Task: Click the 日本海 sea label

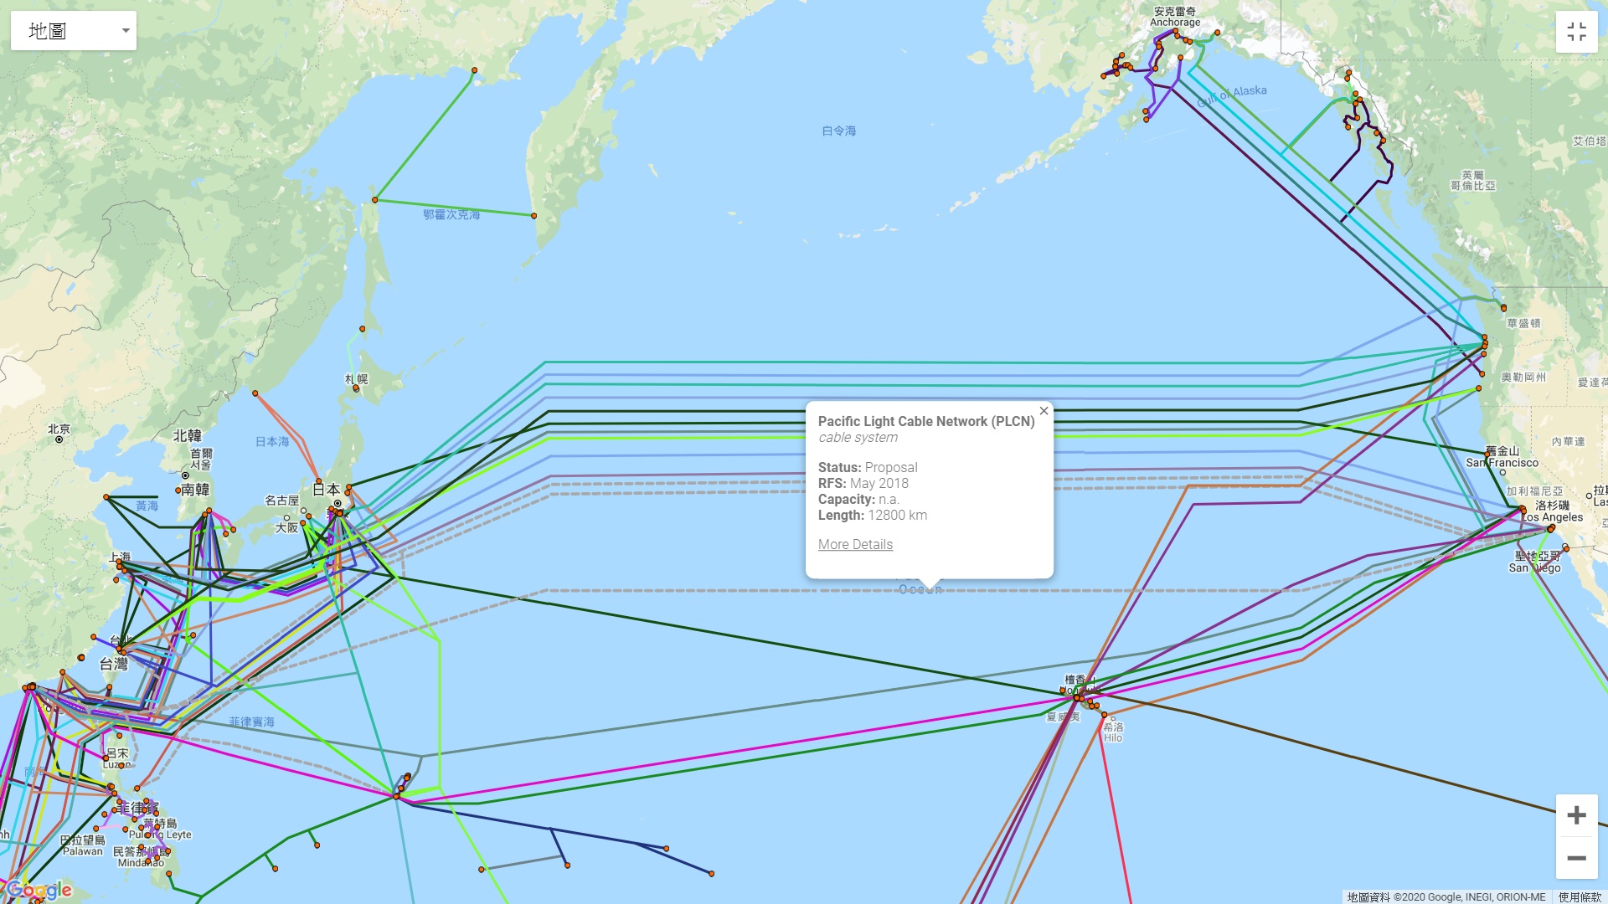Action: tap(272, 441)
